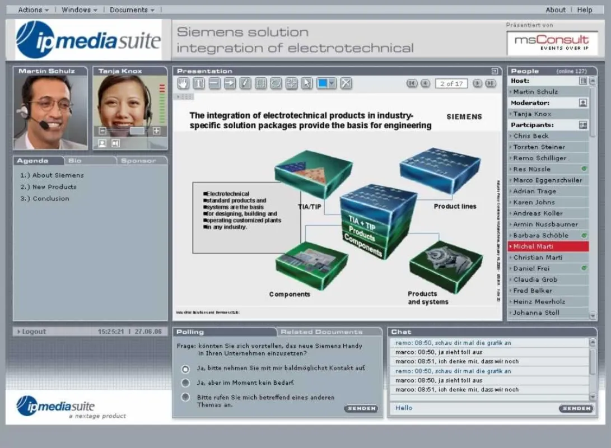Click green status dot for Barbara Schöble
Viewport: 611px width, 448px height.
point(584,235)
